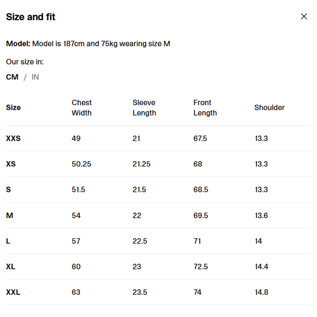The width and height of the screenshot is (317, 317).
Task: Select the XS size row label
Action: (x=11, y=164)
